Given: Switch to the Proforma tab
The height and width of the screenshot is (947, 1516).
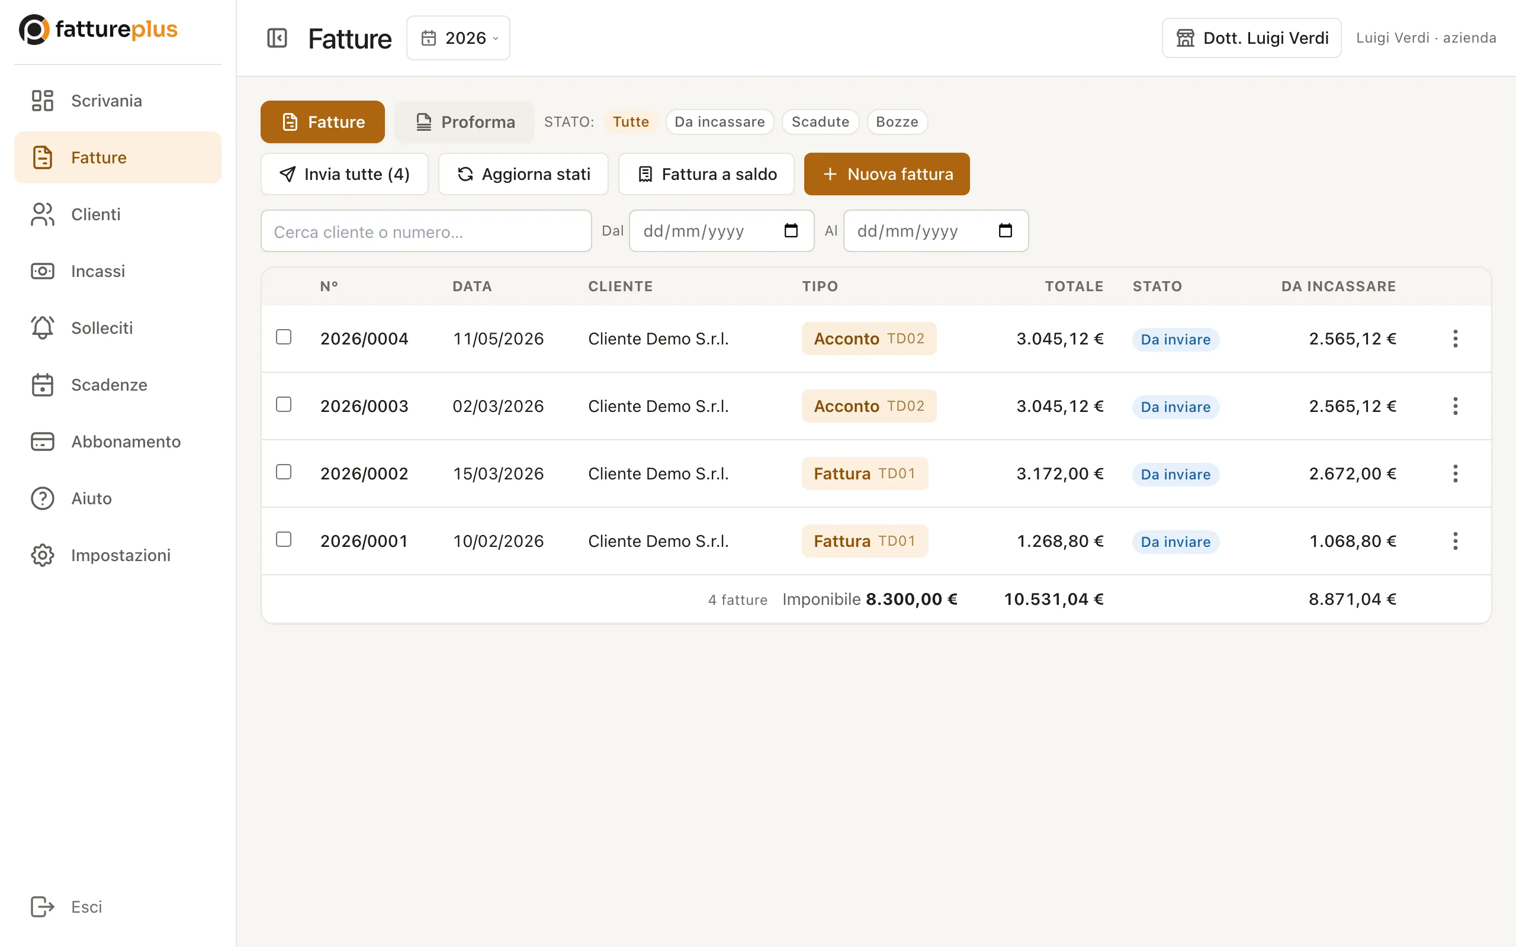Looking at the screenshot, I should click(x=464, y=121).
